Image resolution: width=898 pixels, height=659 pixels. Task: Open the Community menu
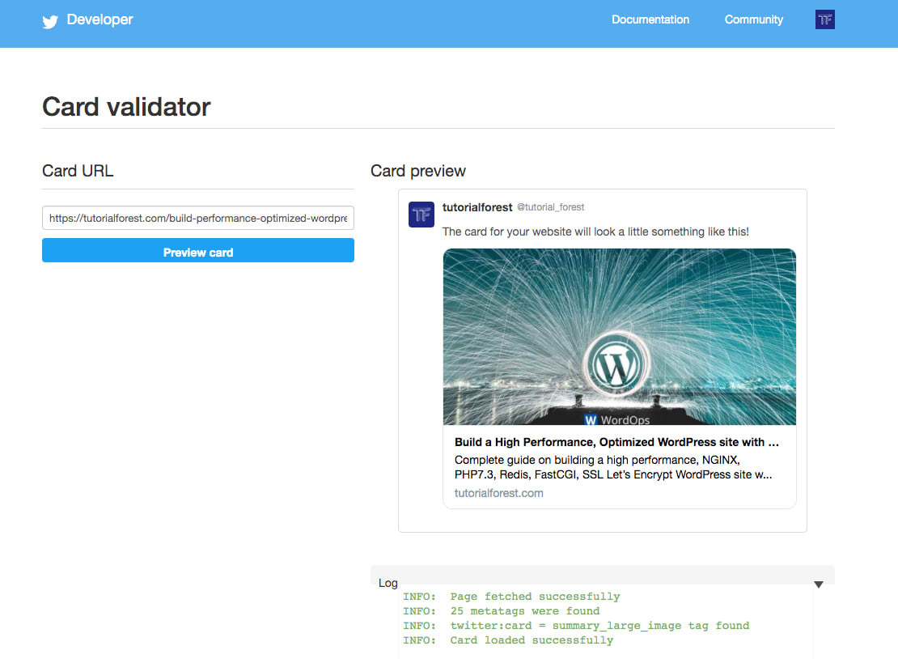tap(753, 19)
